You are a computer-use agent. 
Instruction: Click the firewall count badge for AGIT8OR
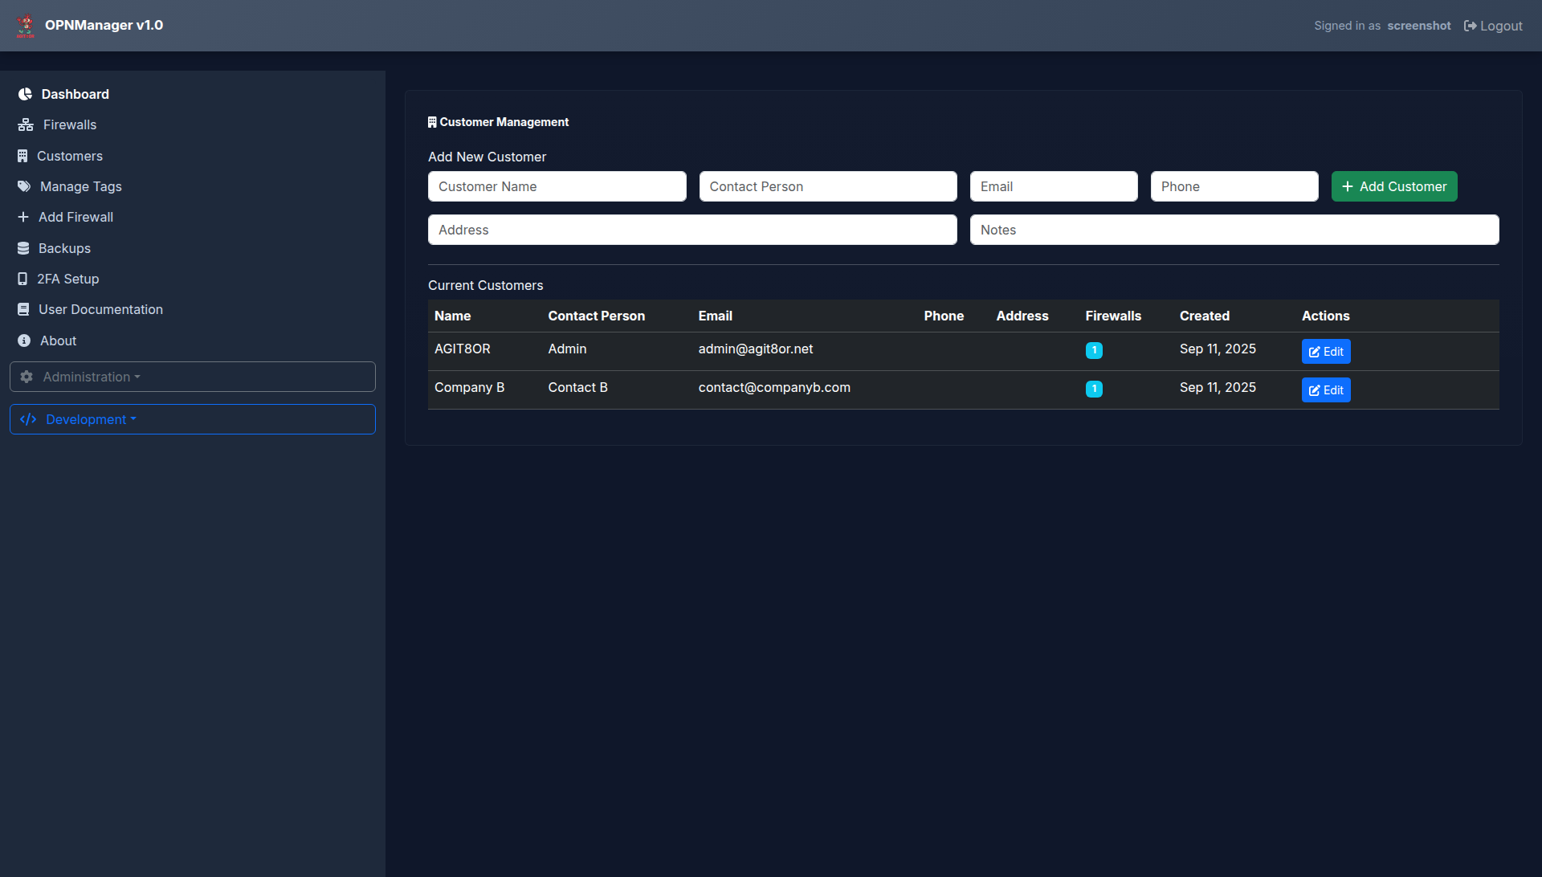tap(1094, 350)
